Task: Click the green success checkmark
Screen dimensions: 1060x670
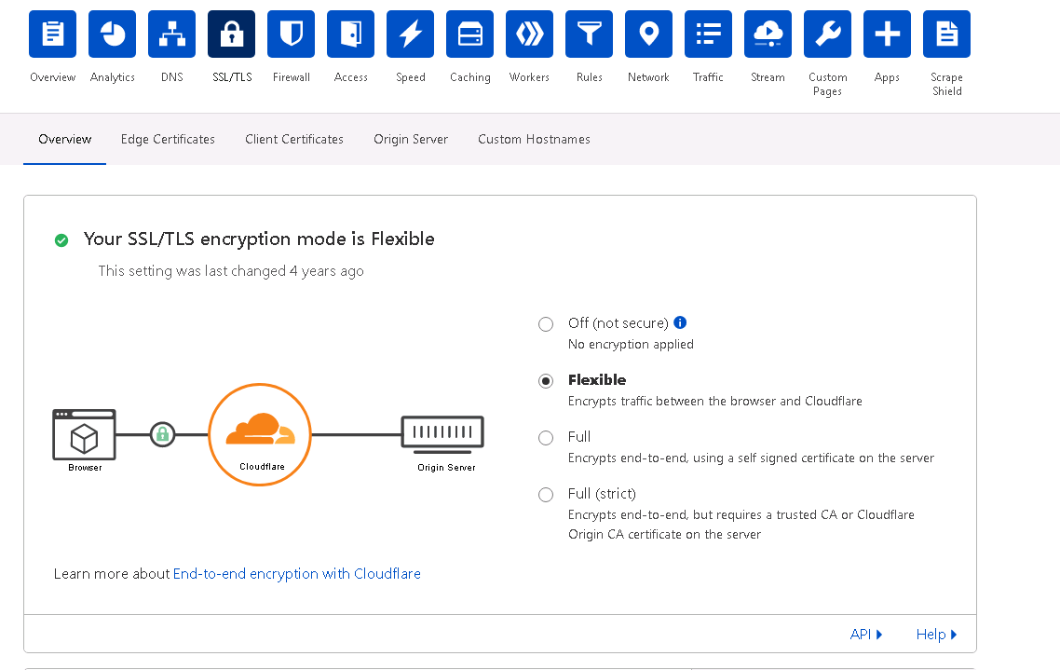Action: coord(61,239)
